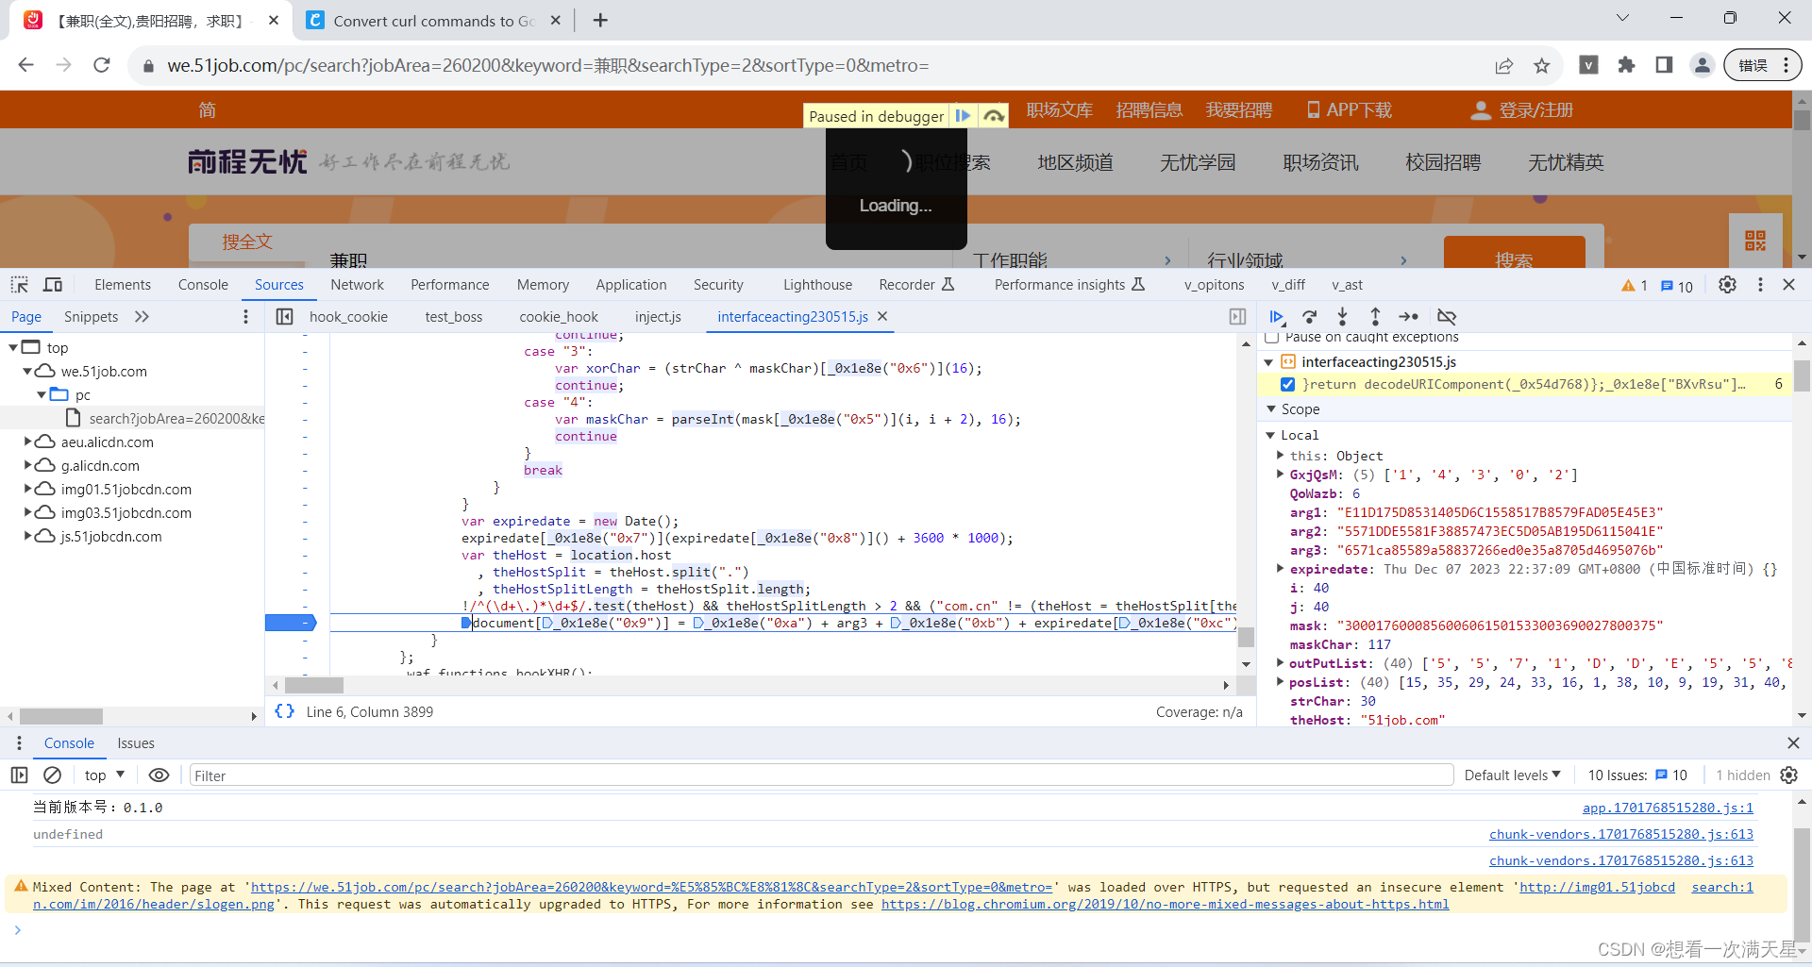This screenshot has width=1812, height=967.
Task: Click Step over next function call icon
Action: 1310,317
